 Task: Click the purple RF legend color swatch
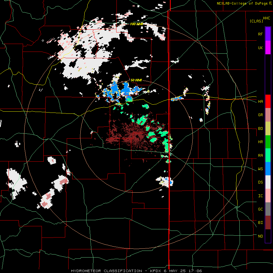[268, 34]
